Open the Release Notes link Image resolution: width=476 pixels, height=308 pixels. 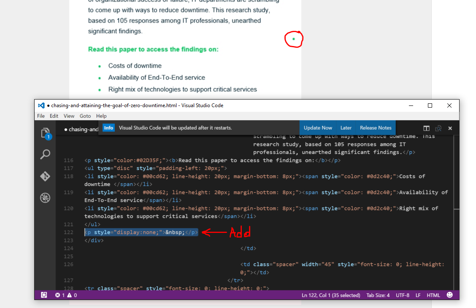click(x=376, y=128)
